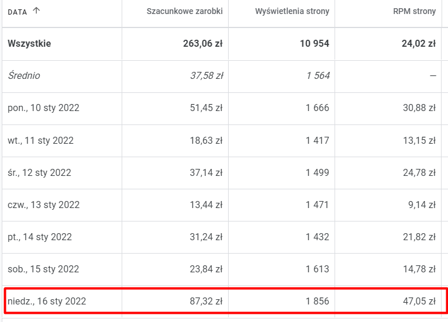Click the śr., 12 sty 2022 row
Screen dimensions: 448x322
point(39,172)
